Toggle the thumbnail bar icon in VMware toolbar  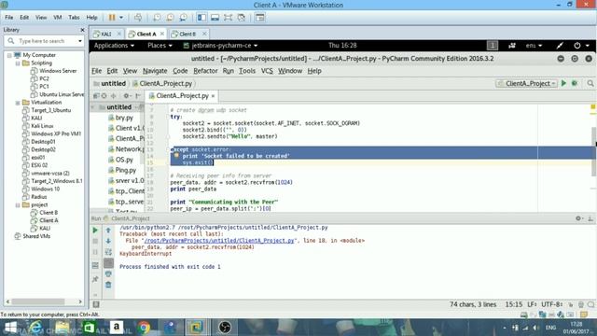tap(215, 18)
